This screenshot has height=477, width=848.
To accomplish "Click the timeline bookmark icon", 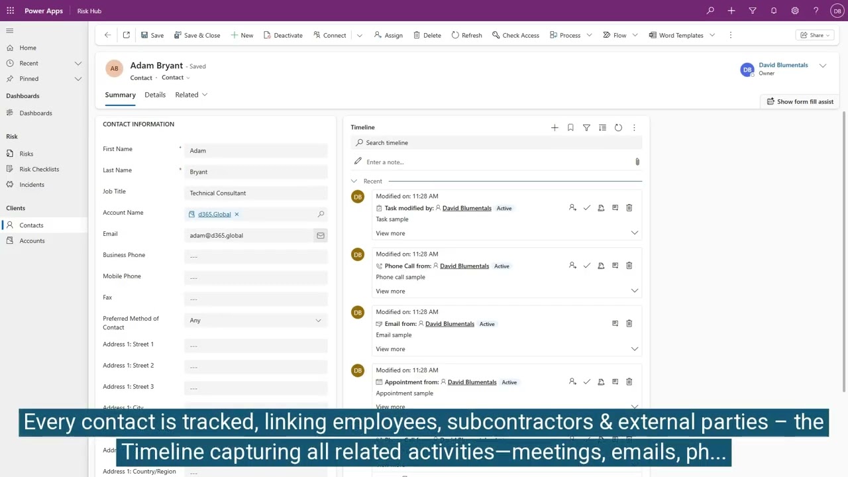I will pos(570,127).
